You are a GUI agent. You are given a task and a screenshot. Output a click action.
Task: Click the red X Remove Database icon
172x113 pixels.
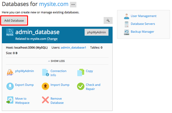[x=45, y=100]
